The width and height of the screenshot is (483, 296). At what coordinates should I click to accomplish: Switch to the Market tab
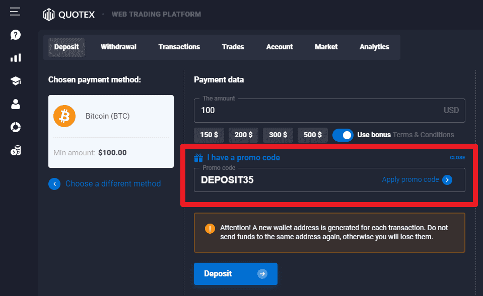(326, 47)
